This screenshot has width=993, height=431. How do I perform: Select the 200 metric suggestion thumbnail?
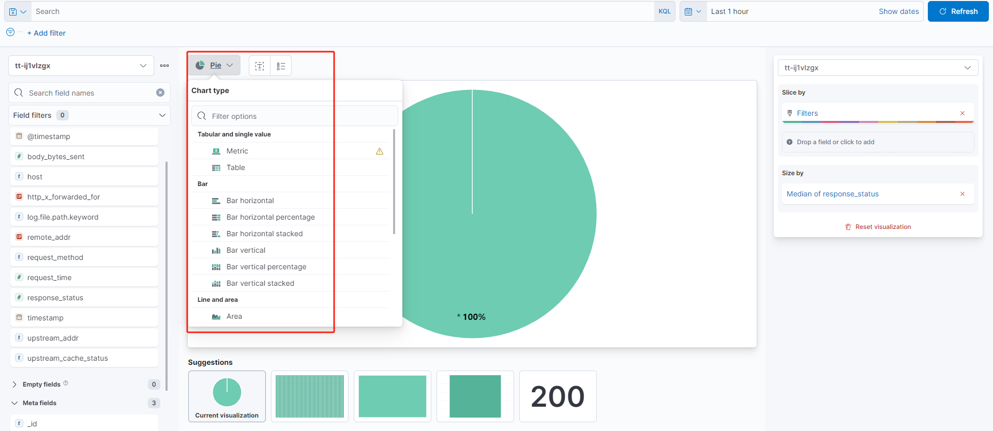(558, 396)
